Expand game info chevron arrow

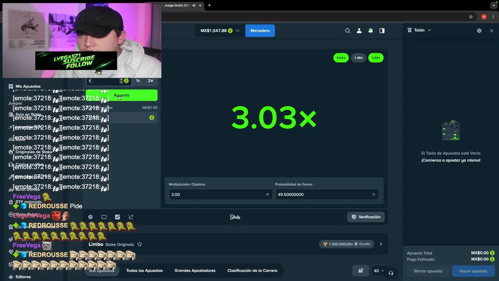(x=381, y=244)
